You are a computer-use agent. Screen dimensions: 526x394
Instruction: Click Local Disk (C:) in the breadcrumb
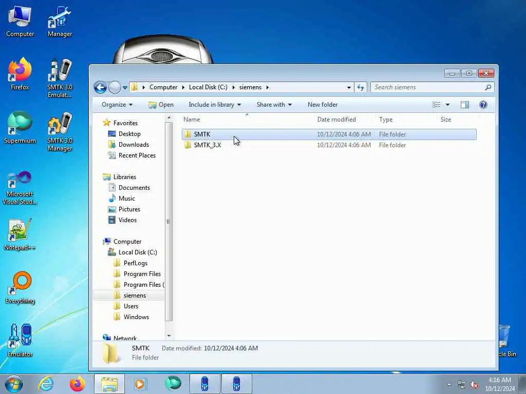pos(208,87)
